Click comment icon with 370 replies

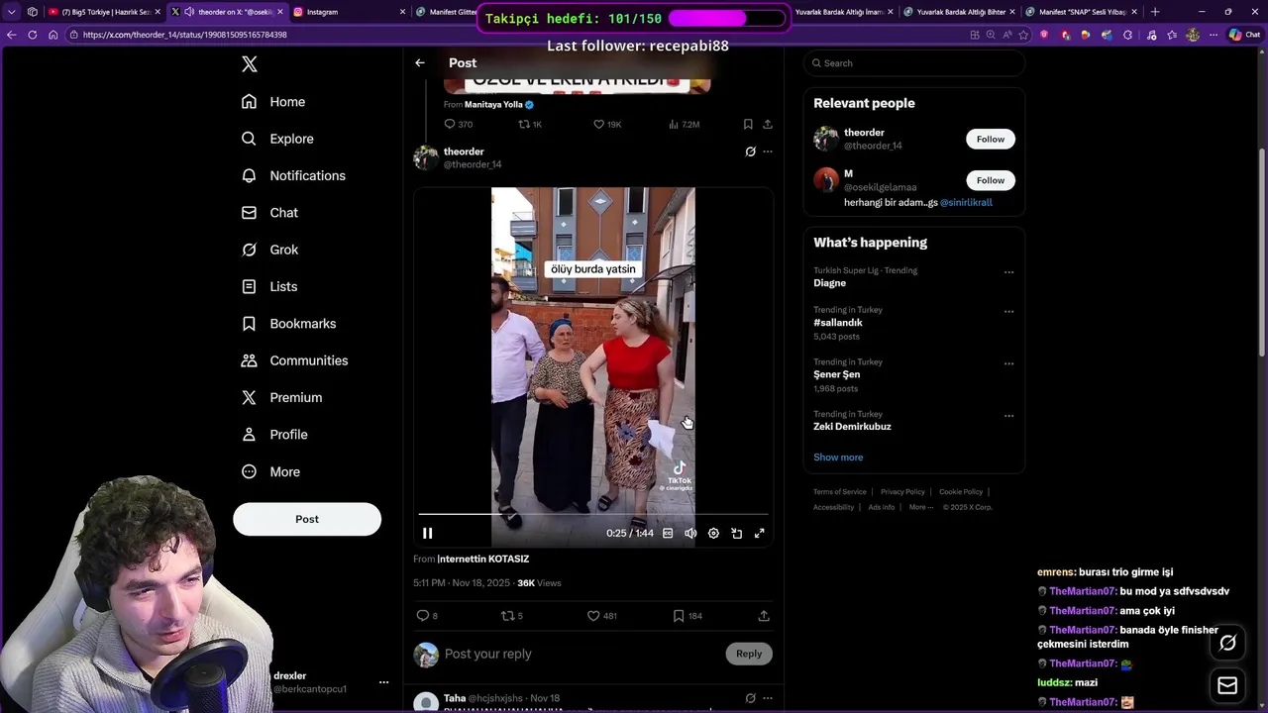click(x=450, y=124)
